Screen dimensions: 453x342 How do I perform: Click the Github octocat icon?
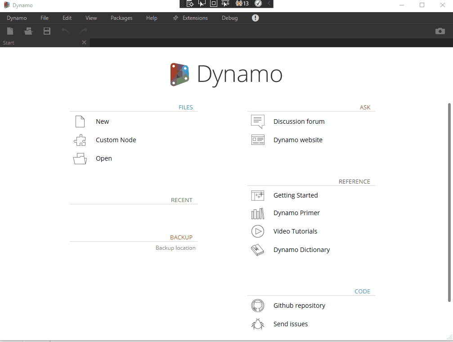[258, 306]
